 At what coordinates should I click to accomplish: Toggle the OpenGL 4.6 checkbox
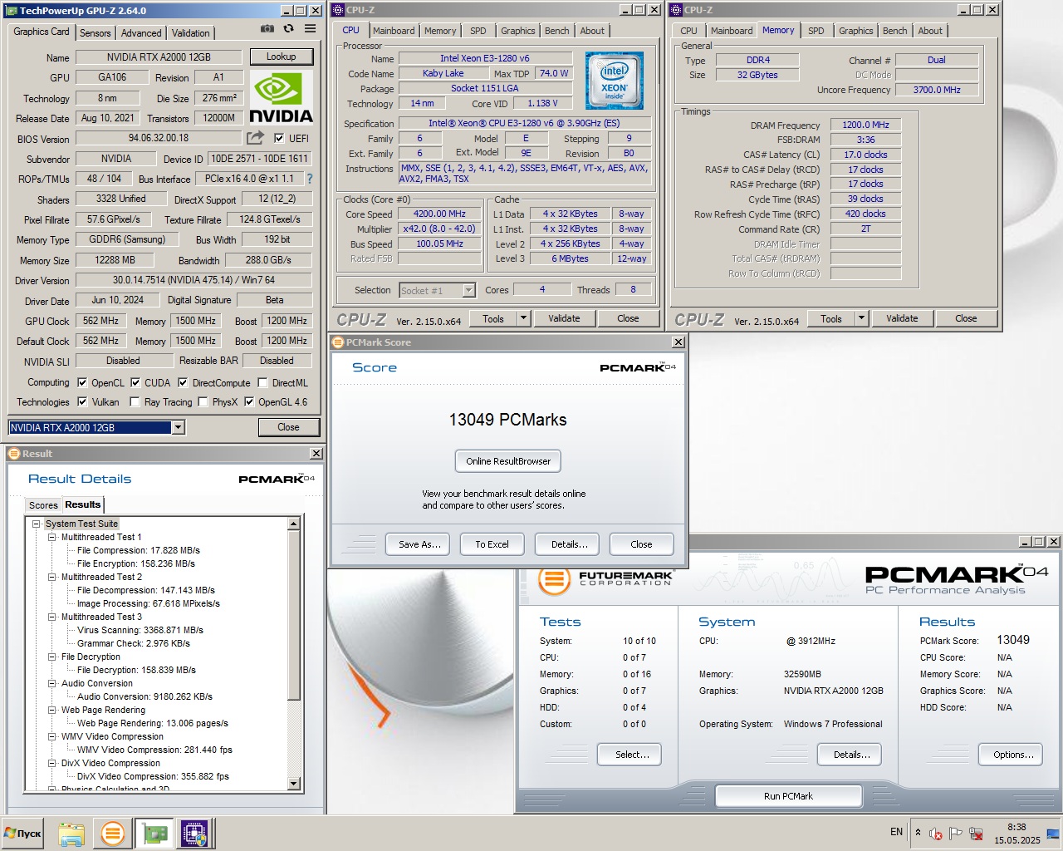coord(248,402)
